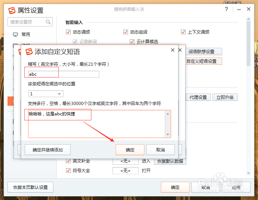
Task: Toggle the 上下文调频 checkbox
Action: (x=183, y=32)
